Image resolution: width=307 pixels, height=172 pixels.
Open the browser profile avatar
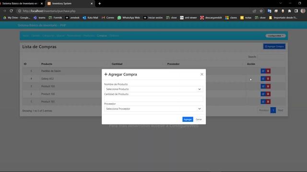303,11
